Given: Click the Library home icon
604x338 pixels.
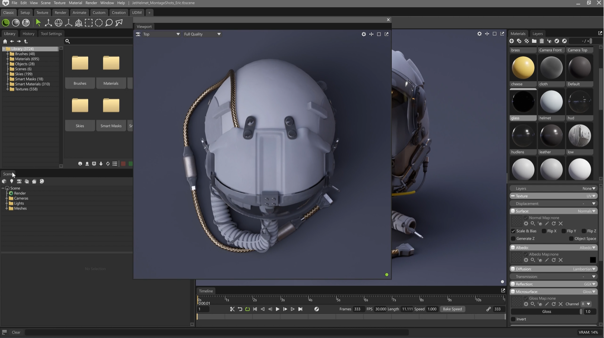Looking at the screenshot, I should (x=5, y=41).
